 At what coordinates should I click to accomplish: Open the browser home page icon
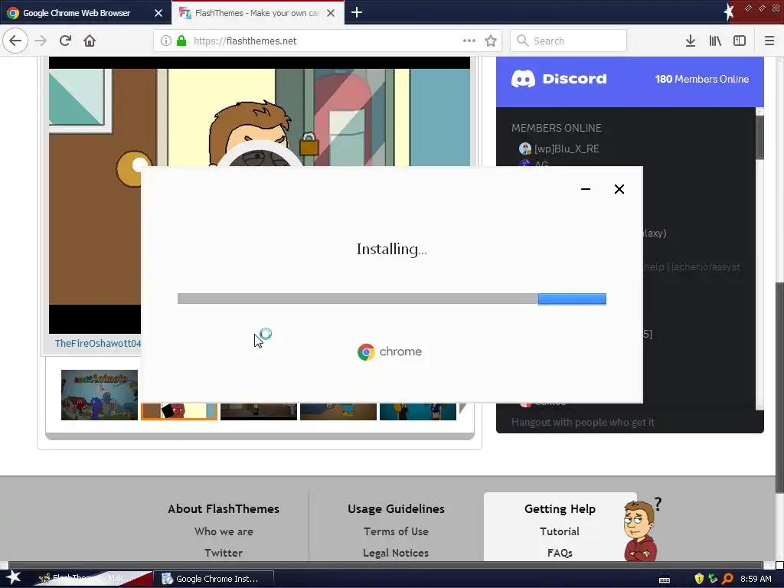click(x=90, y=41)
